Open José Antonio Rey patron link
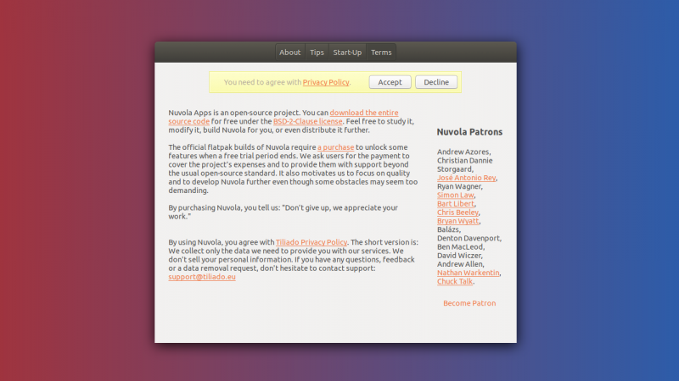This screenshot has width=679, height=381. (466, 178)
